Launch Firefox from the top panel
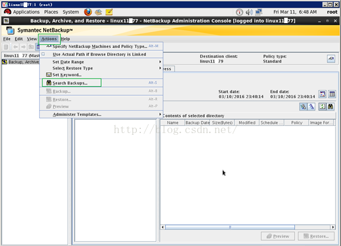This screenshot has height=246, width=341. click(88, 12)
